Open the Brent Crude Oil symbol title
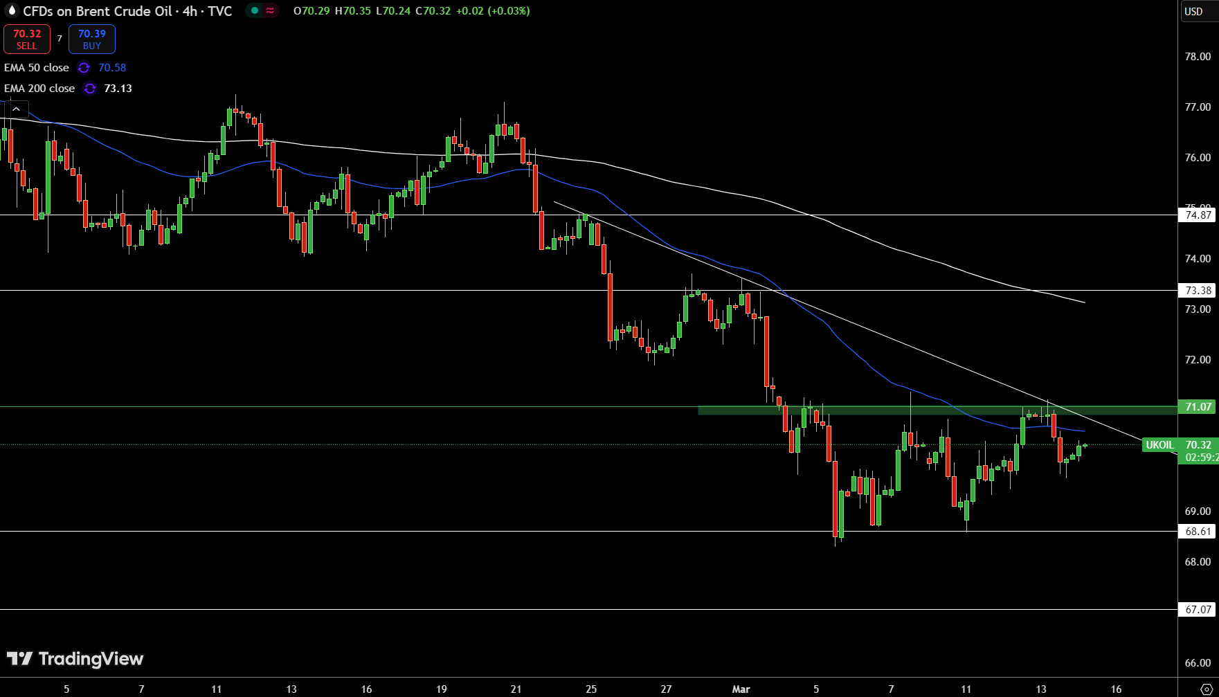The width and height of the screenshot is (1219, 697). click(127, 11)
